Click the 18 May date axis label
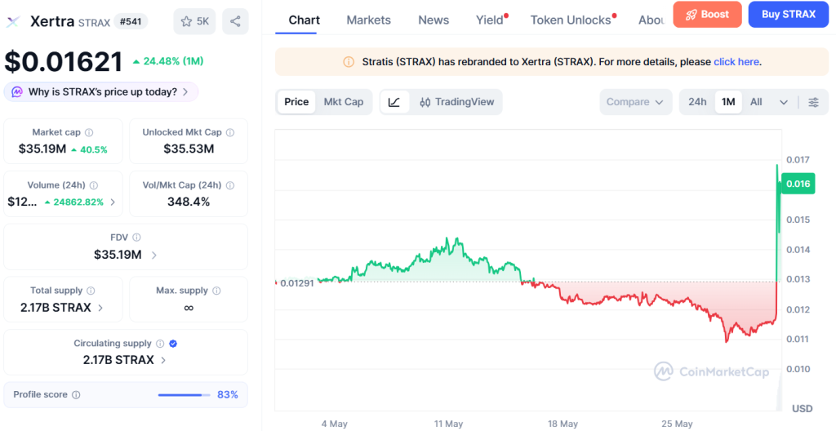The image size is (836, 431). tap(563, 424)
